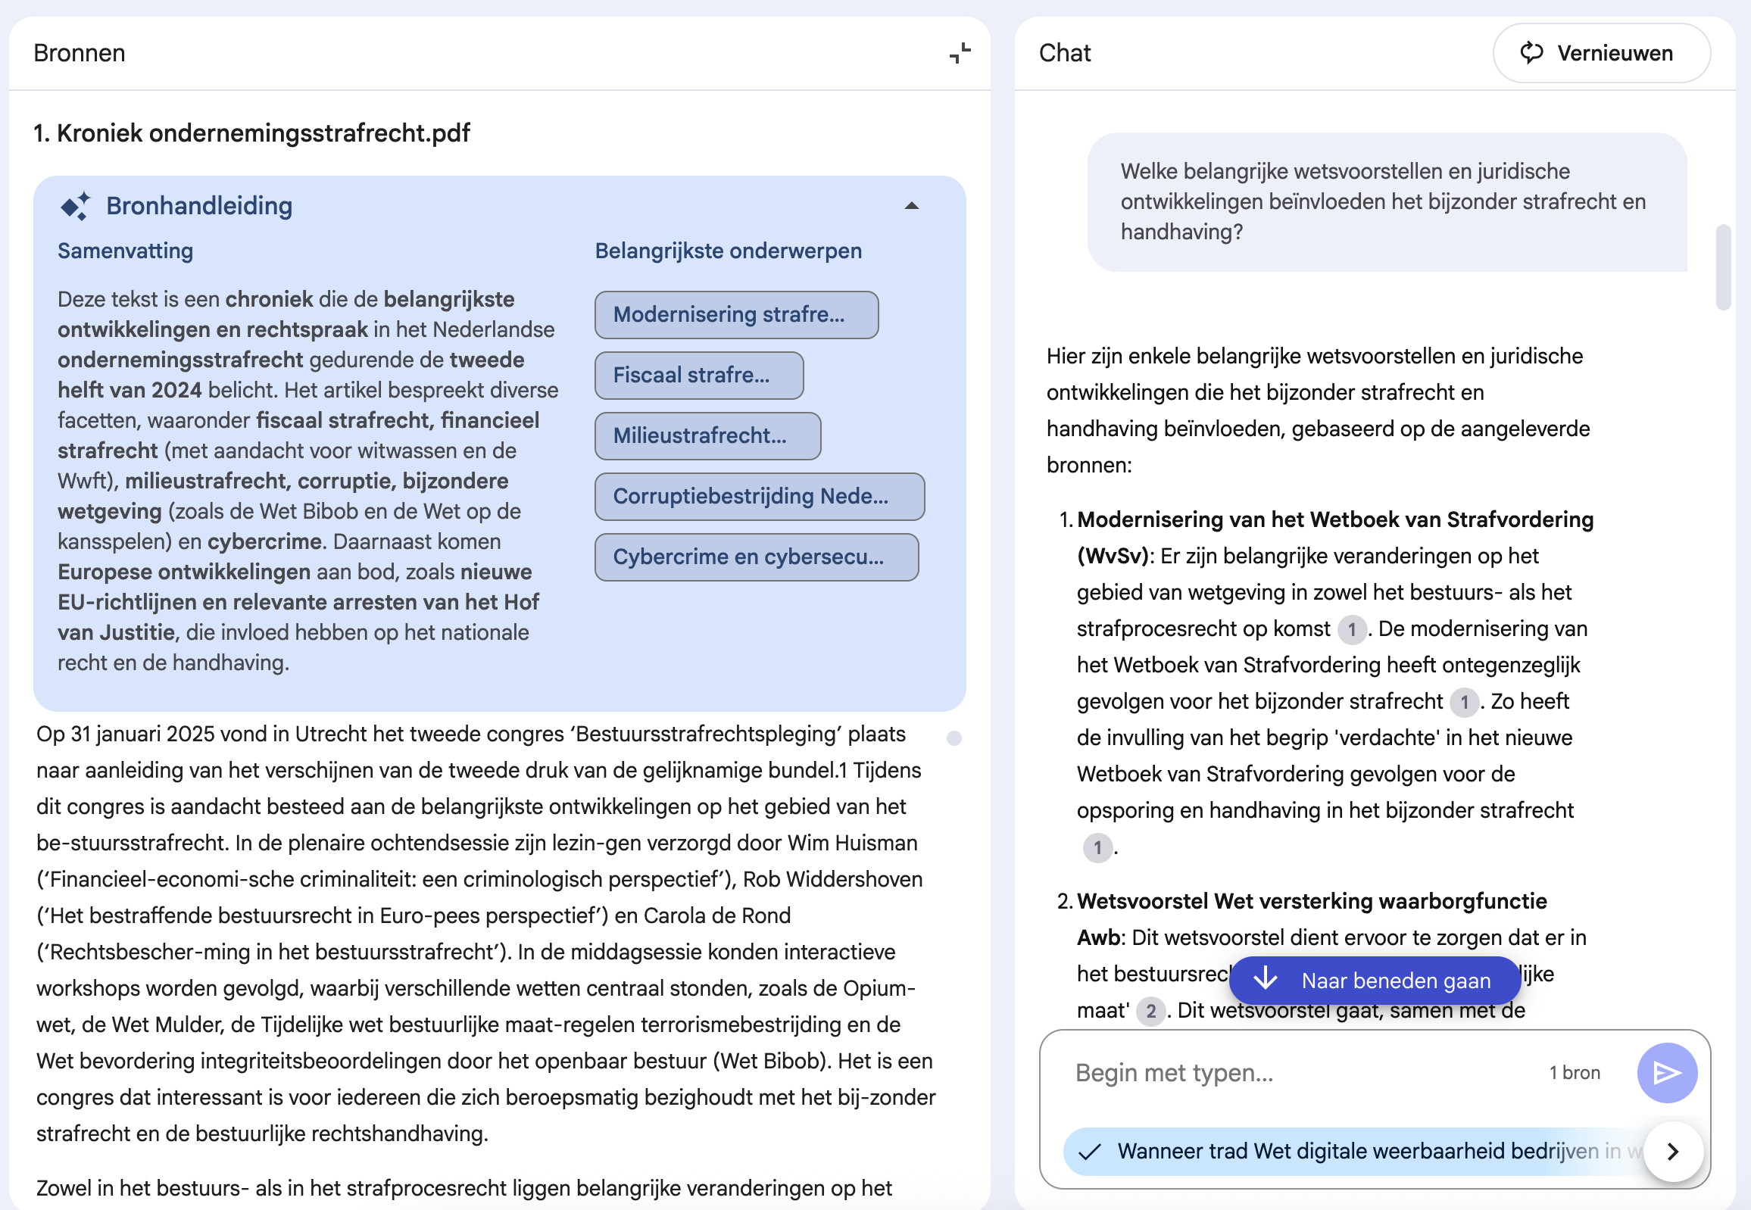Collapse the Bronhandleiding section with the up arrow
Screen dimensions: 1751x1210
click(x=912, y=205)
